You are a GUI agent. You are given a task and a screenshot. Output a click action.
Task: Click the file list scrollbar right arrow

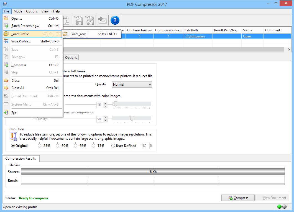pos(289,50)
